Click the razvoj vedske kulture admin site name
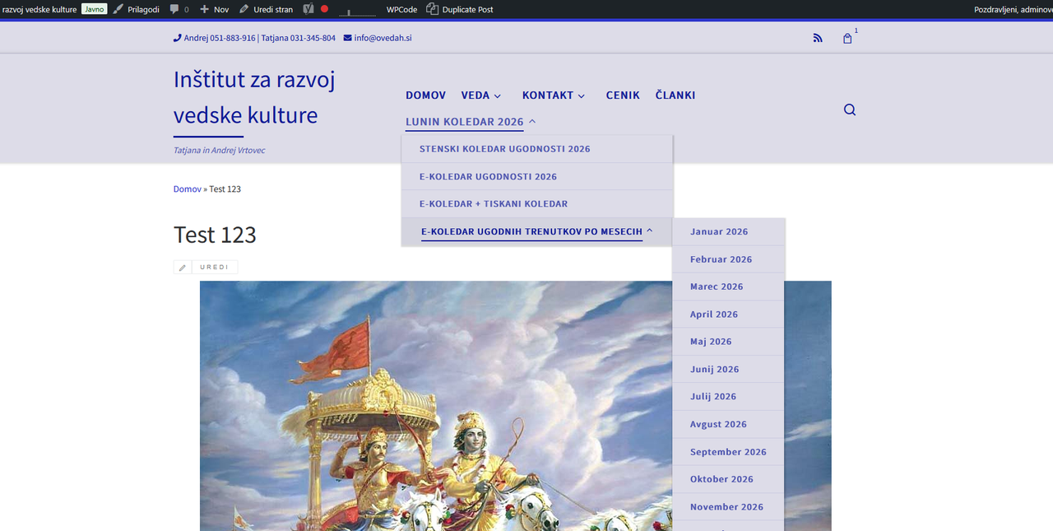The width and height of the screenshot is (1053, 531). (39, 9)
